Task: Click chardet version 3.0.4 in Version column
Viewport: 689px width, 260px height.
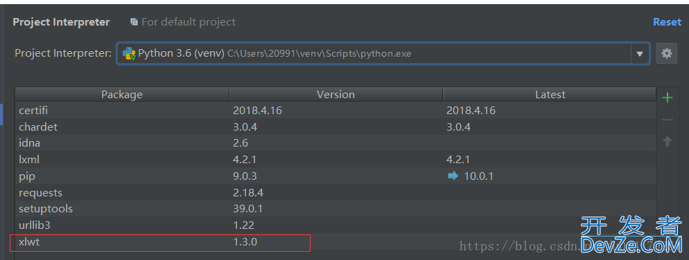Action: [245, 127]
